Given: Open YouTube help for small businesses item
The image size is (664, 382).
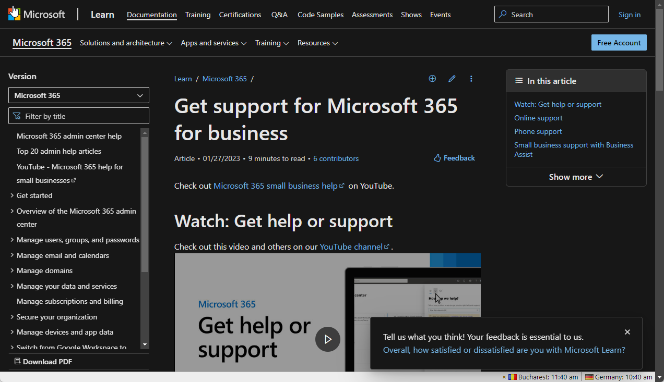Looking at the screenshot, I should coord(70,174).
